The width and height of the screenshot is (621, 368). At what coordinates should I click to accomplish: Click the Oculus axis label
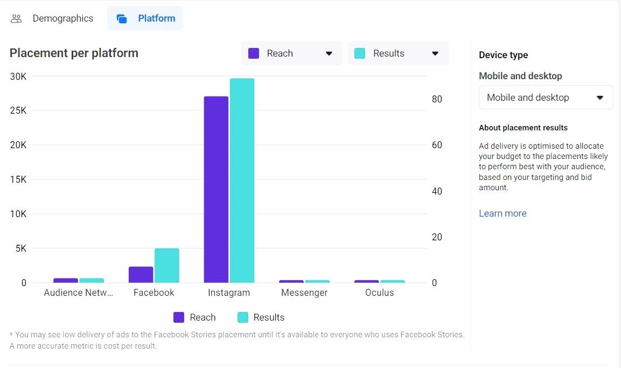coord(379,293)
